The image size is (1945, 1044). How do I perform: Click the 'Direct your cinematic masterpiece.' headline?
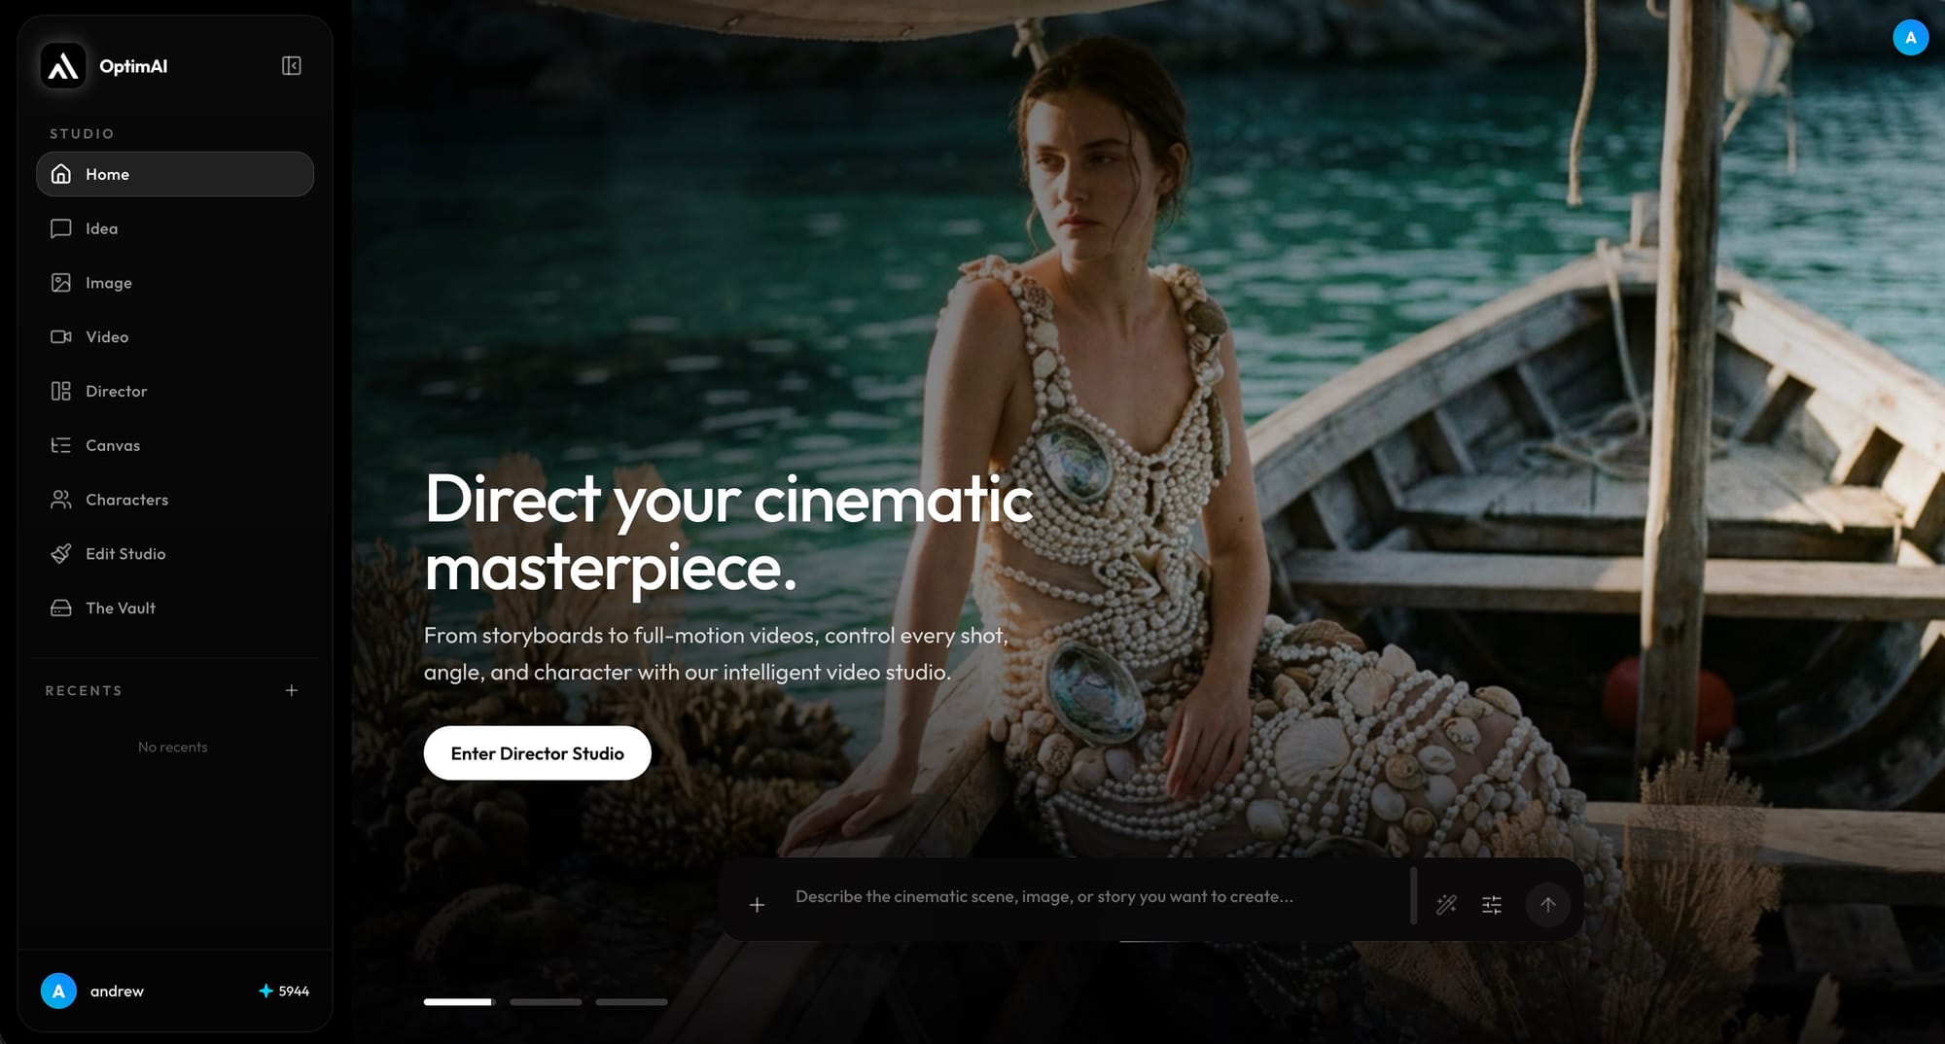click(728, 533)
